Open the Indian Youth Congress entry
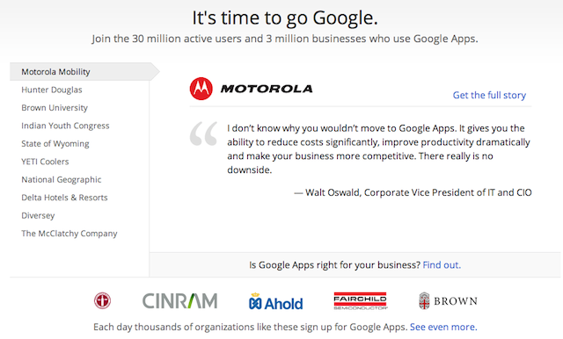563x339 pixels. point(65,126)
